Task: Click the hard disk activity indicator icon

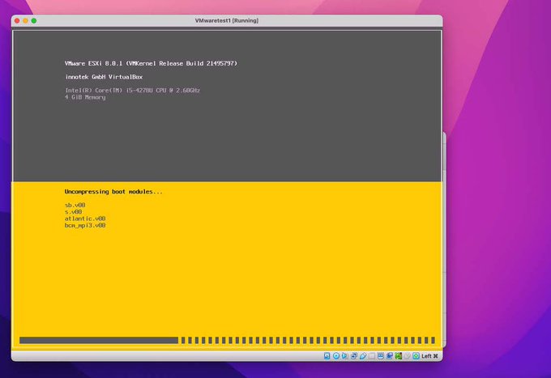Action: point(327,356)
